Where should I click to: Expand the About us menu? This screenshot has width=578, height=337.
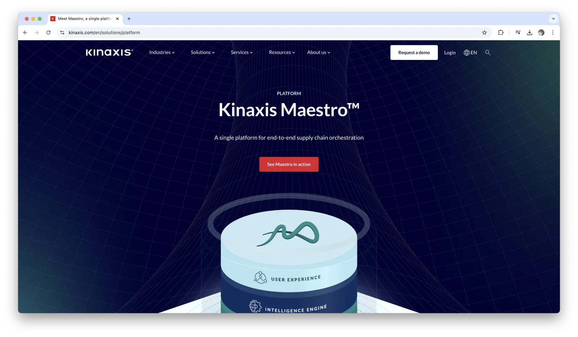(x=319, y=52)
